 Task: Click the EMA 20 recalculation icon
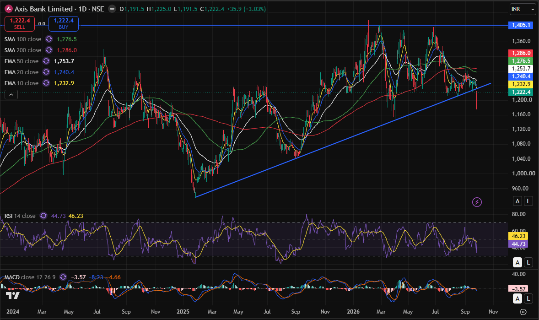pyautogui.click(x=46, y=72)
